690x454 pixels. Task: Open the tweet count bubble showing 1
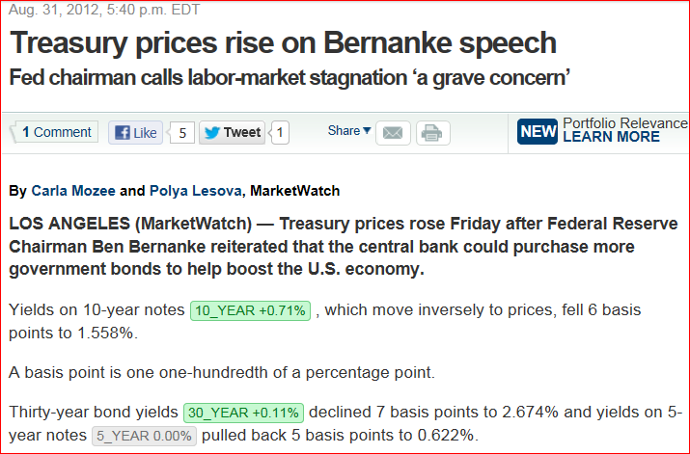click(280, 132)
